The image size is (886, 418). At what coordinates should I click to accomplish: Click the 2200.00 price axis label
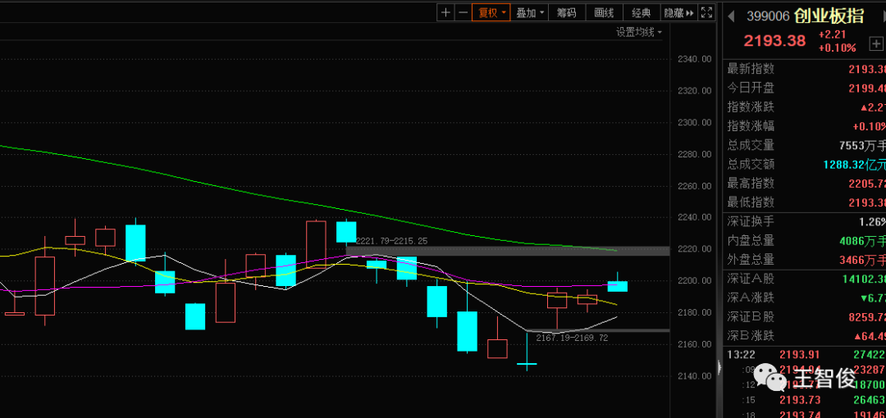[693, 281]
